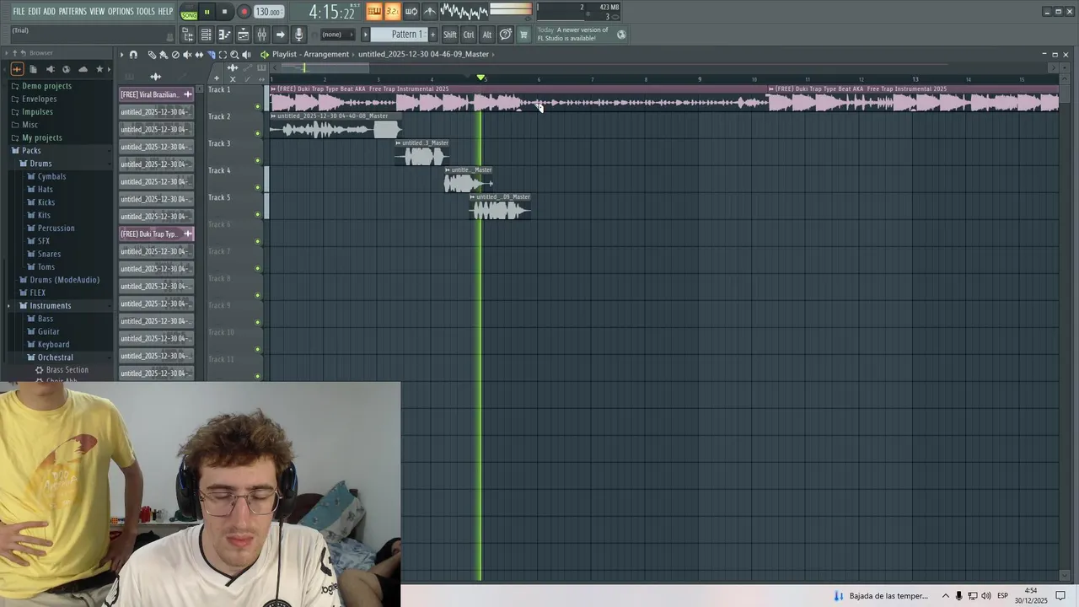Open the channel rack icon
Screen dimensions: 1079x607
(206, 35)
